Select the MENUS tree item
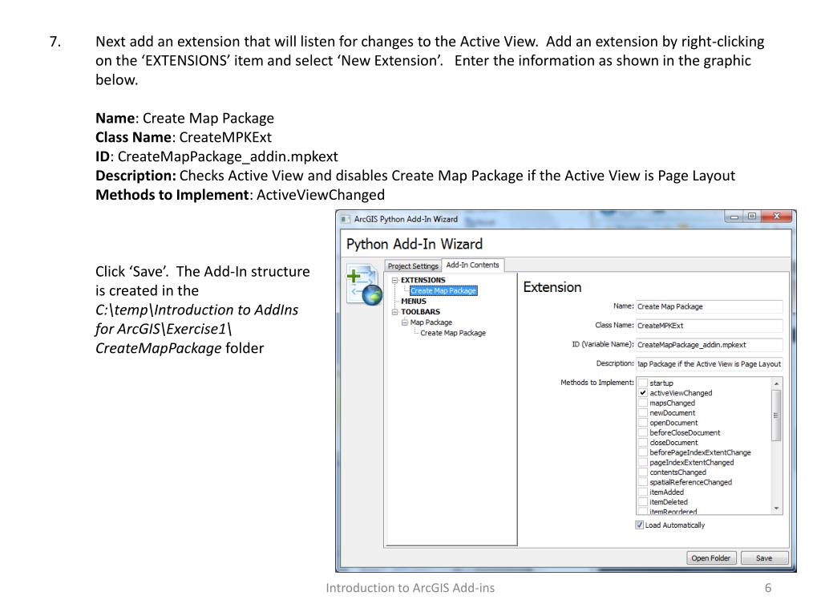The image size is (821, 616). [414, 302]
